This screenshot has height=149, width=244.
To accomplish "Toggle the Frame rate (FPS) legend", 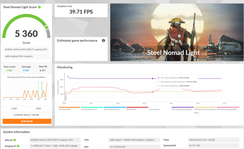I will (x=70, y=108).
